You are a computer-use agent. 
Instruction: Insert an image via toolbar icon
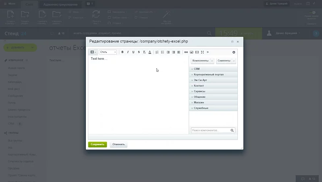coord(191,52)
